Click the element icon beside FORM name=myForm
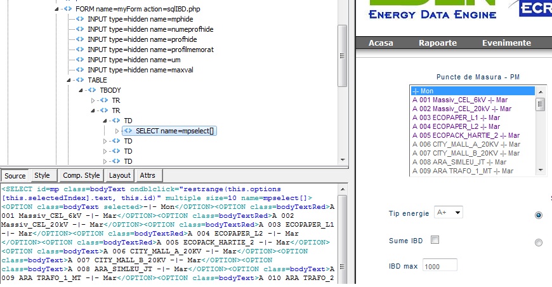552x287 pixels. pos(67,9)
